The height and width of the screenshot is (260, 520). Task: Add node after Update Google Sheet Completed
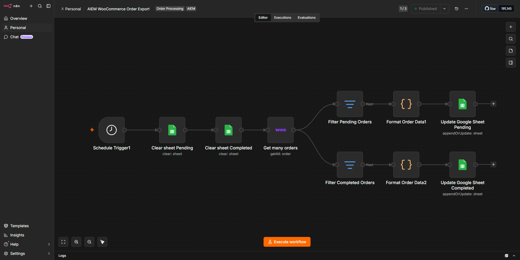[x=493, y=165]
